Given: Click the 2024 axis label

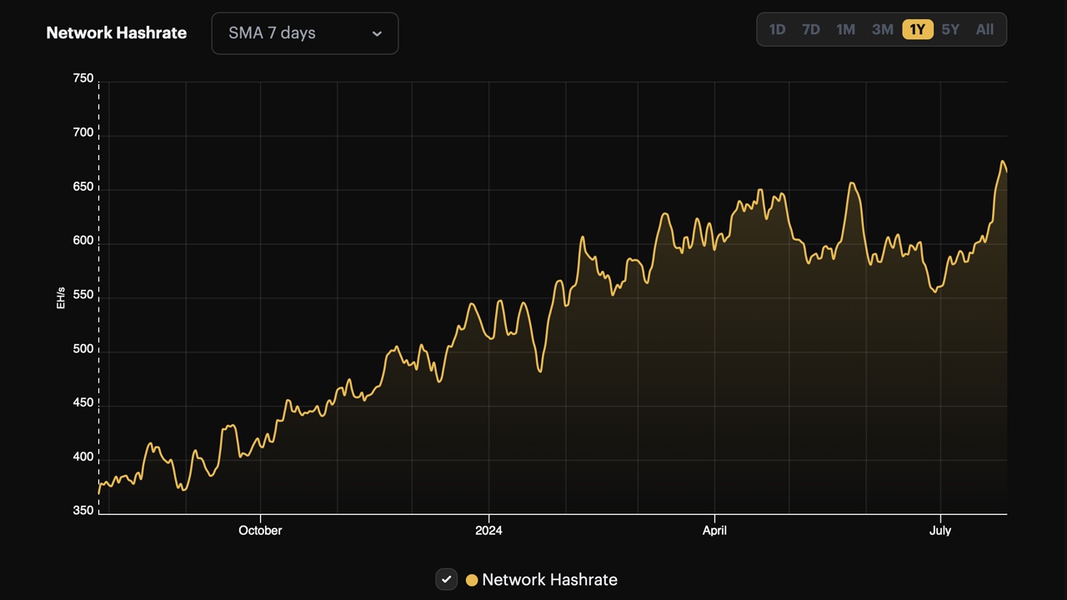Looking at the screenshot, I should [488, 530].
